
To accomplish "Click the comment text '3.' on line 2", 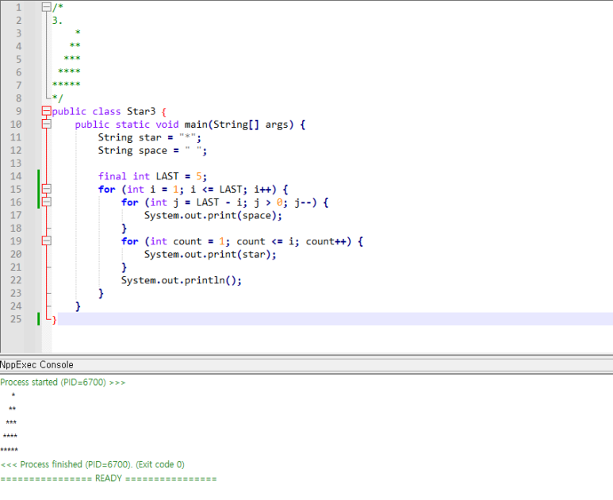I will 57,21.
